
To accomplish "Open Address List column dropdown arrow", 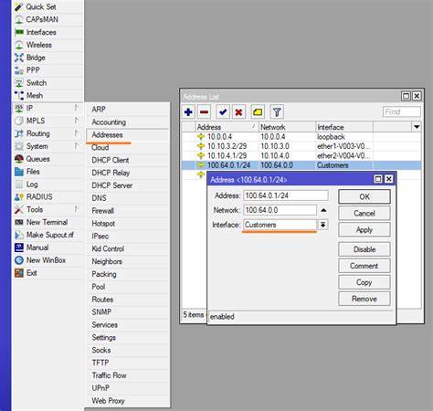I will pos(417,127).
